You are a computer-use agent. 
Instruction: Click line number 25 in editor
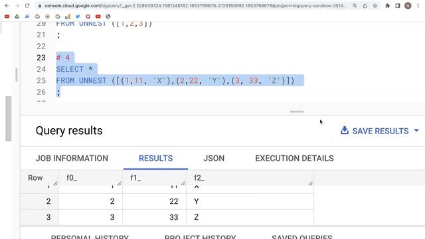click(x=41, y=81)
